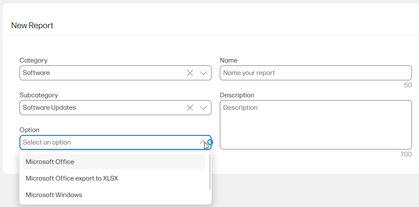
Task: Click the Subcategory field label
Action: click(39, 95)
